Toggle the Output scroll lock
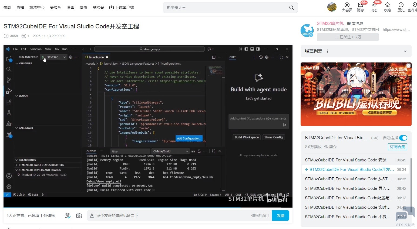The width and height of the screenshot is (417, 229). click(x=199, y=151)
